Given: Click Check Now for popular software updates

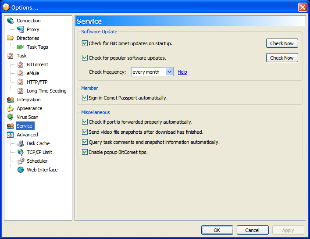Looking at the screenshot, I should 282,58.
